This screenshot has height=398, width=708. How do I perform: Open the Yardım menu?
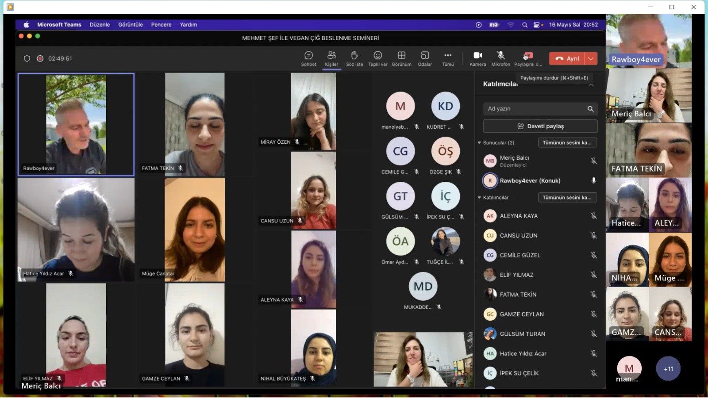(189, 25)
